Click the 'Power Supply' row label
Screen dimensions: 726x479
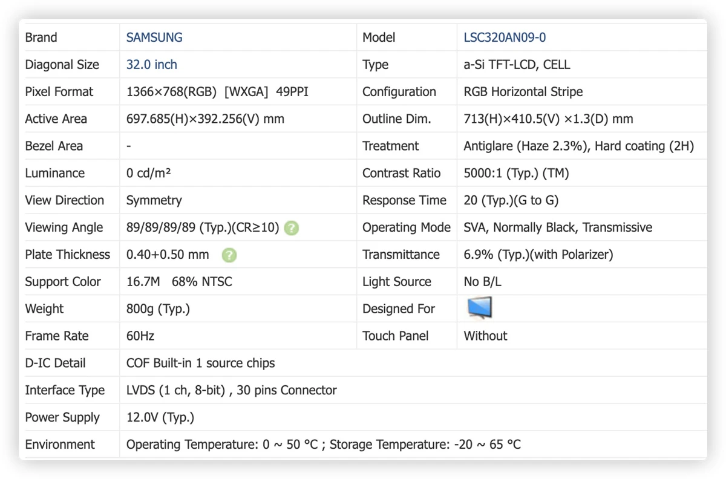coord(62,418)
